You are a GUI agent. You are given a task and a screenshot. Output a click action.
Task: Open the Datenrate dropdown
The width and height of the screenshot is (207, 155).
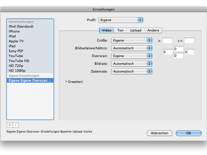tap(131, 72)
